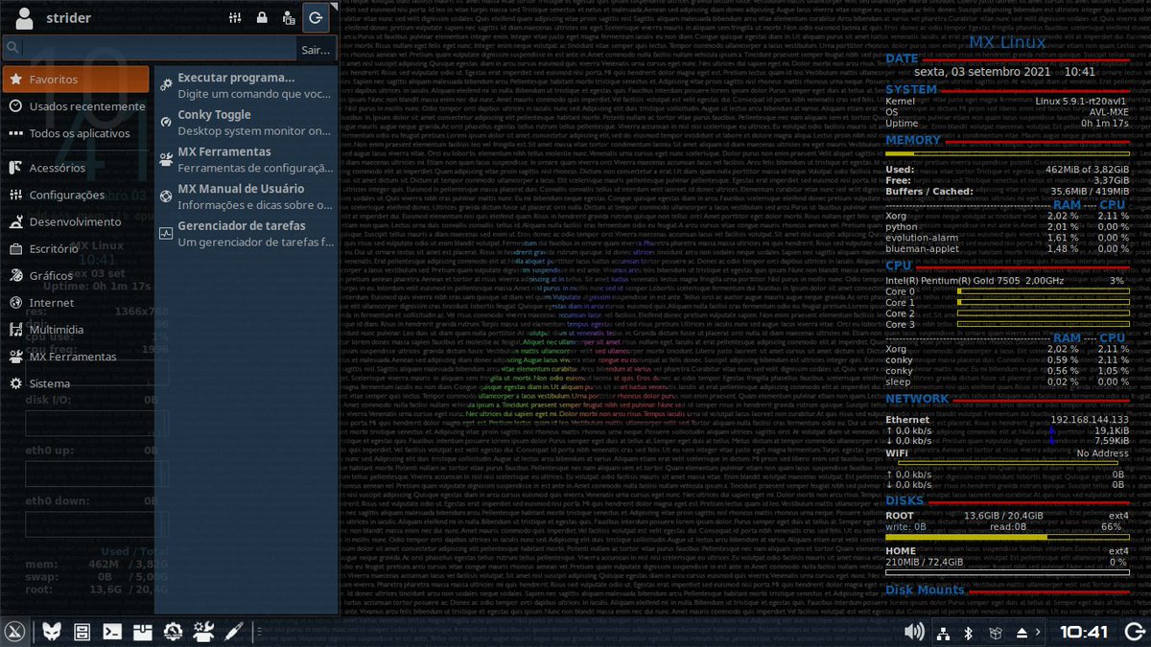The image size is (1151, 647).
Task: Click the eject removable media tray icon
Action: coord(1022,633)
